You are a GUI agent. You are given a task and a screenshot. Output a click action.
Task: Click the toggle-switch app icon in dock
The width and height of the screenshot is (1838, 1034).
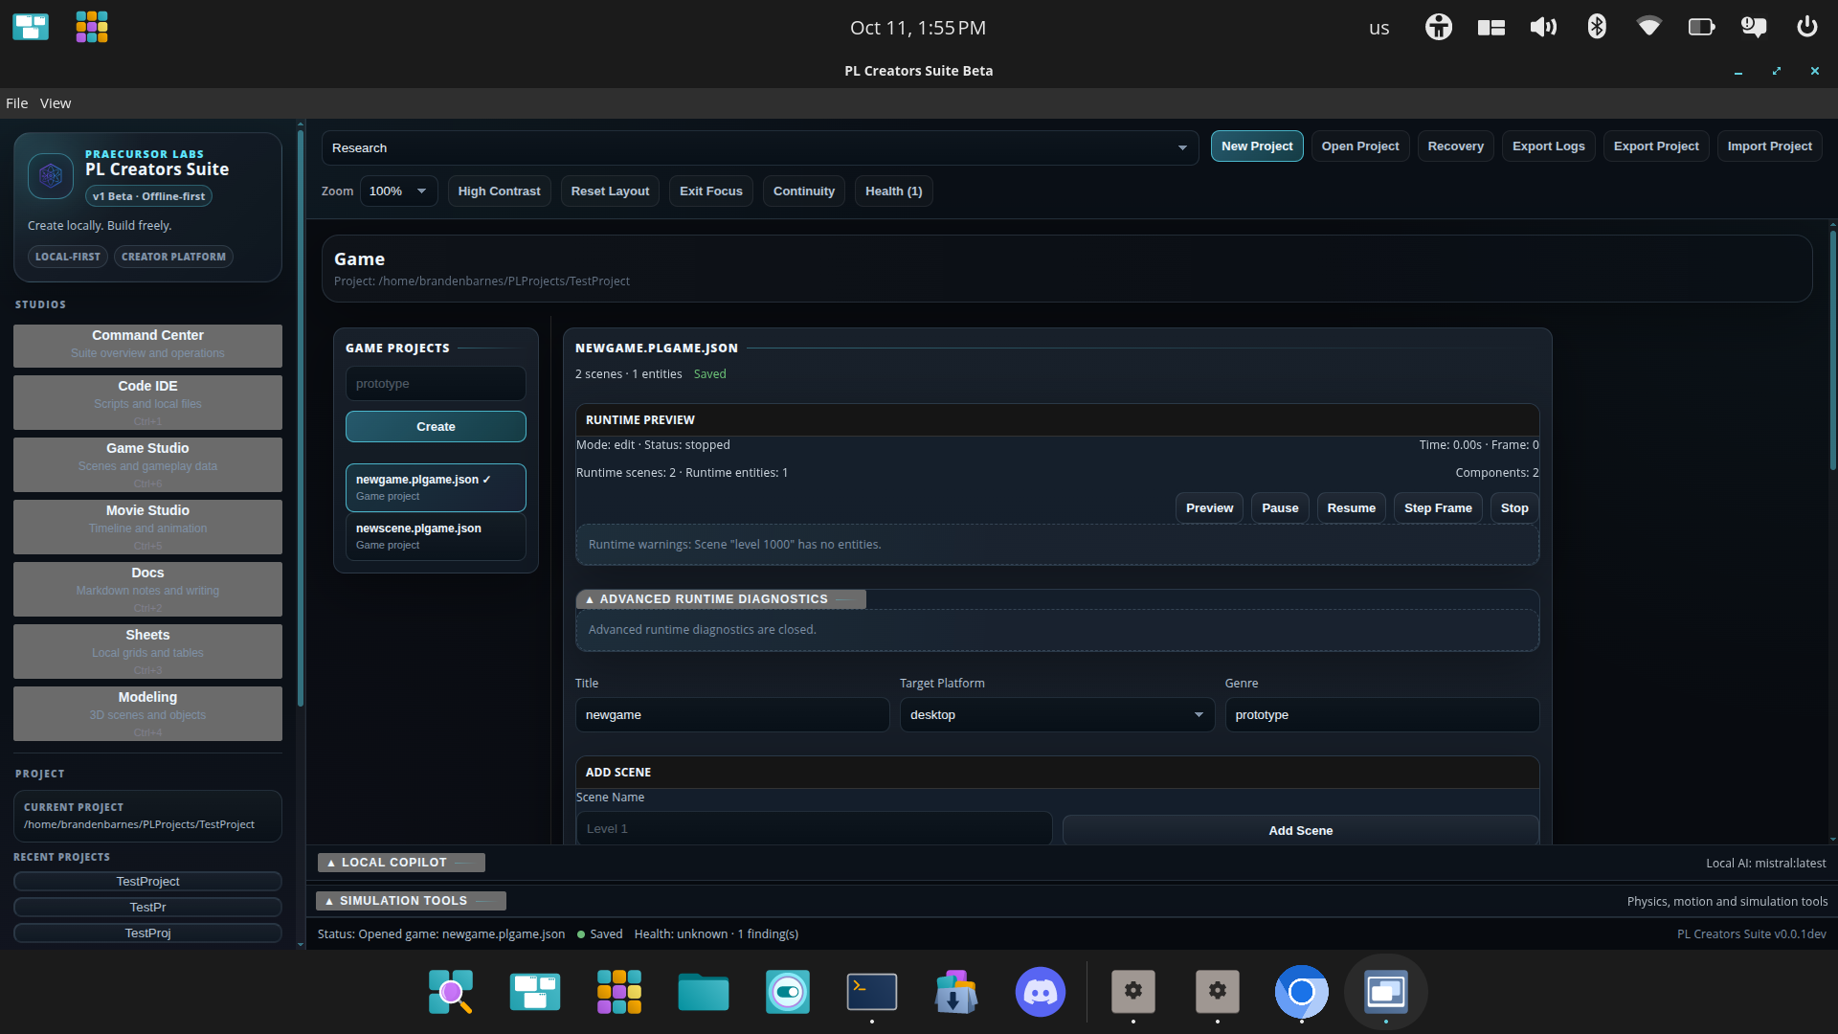tap(788, 992)
